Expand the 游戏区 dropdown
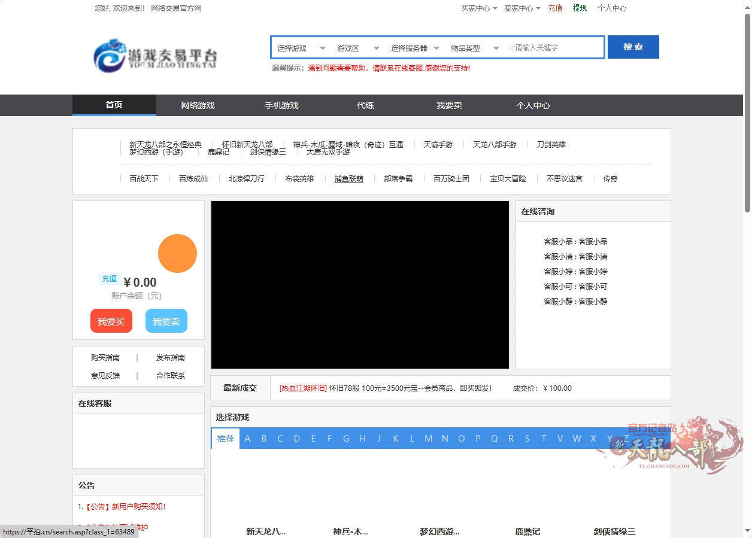Image resolution: width=752 pixels, height=538 pixels. 358,48
